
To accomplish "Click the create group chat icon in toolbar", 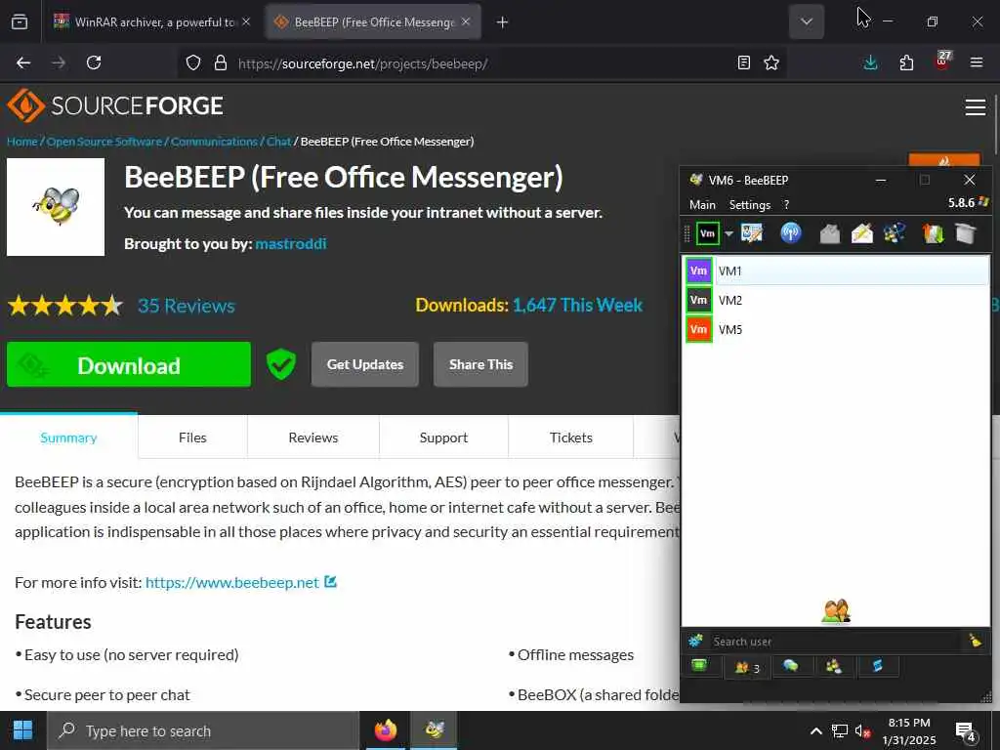I will tap(895, 233).
